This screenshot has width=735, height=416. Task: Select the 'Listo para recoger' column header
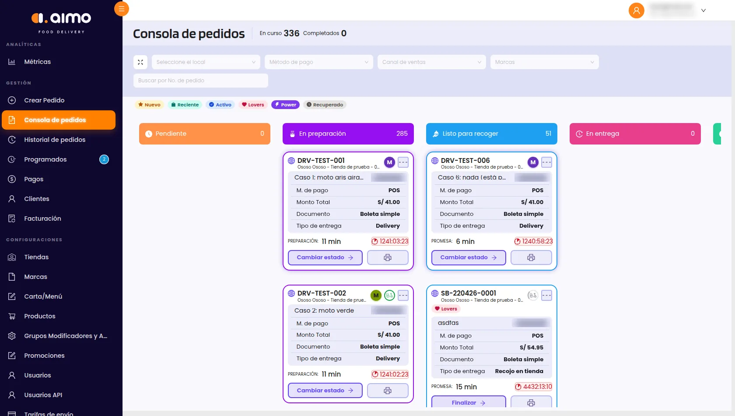(492, 134)
